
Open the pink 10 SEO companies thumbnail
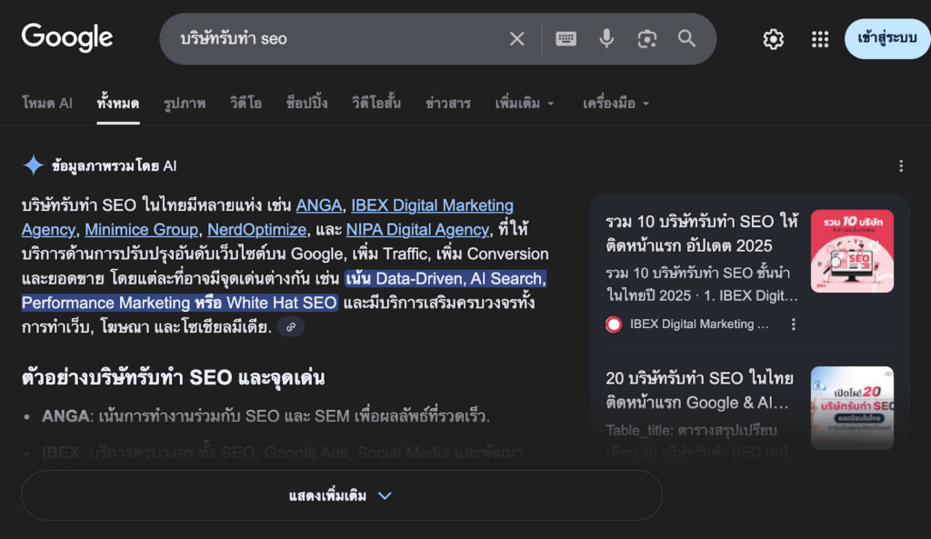pyautogui.click(x=852, y=251)
